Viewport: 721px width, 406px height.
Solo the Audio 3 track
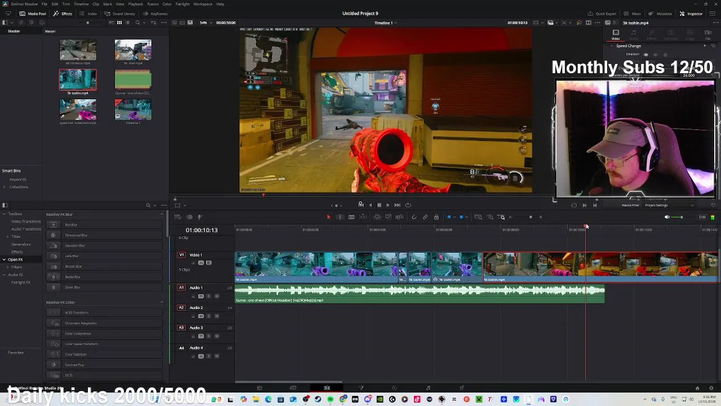(208, 336)
